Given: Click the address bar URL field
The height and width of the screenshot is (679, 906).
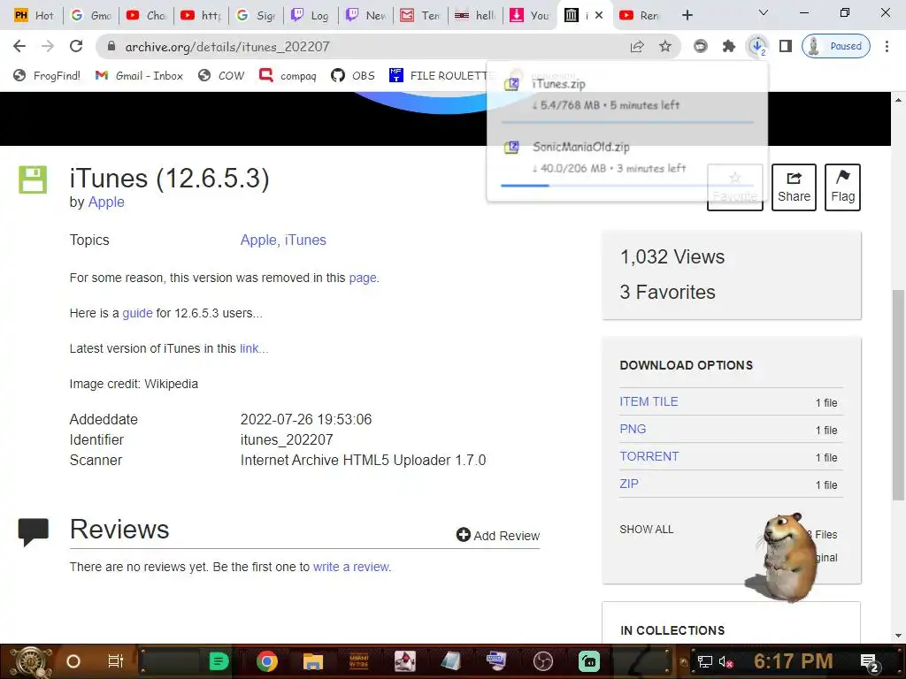Looking at the screenshot, I should click(370, 46).
